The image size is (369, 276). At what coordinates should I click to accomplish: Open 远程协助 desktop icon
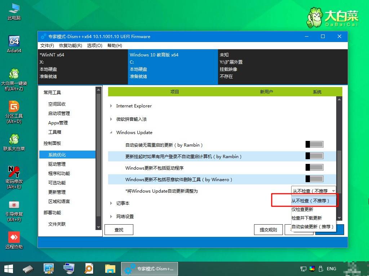(14, 240)
